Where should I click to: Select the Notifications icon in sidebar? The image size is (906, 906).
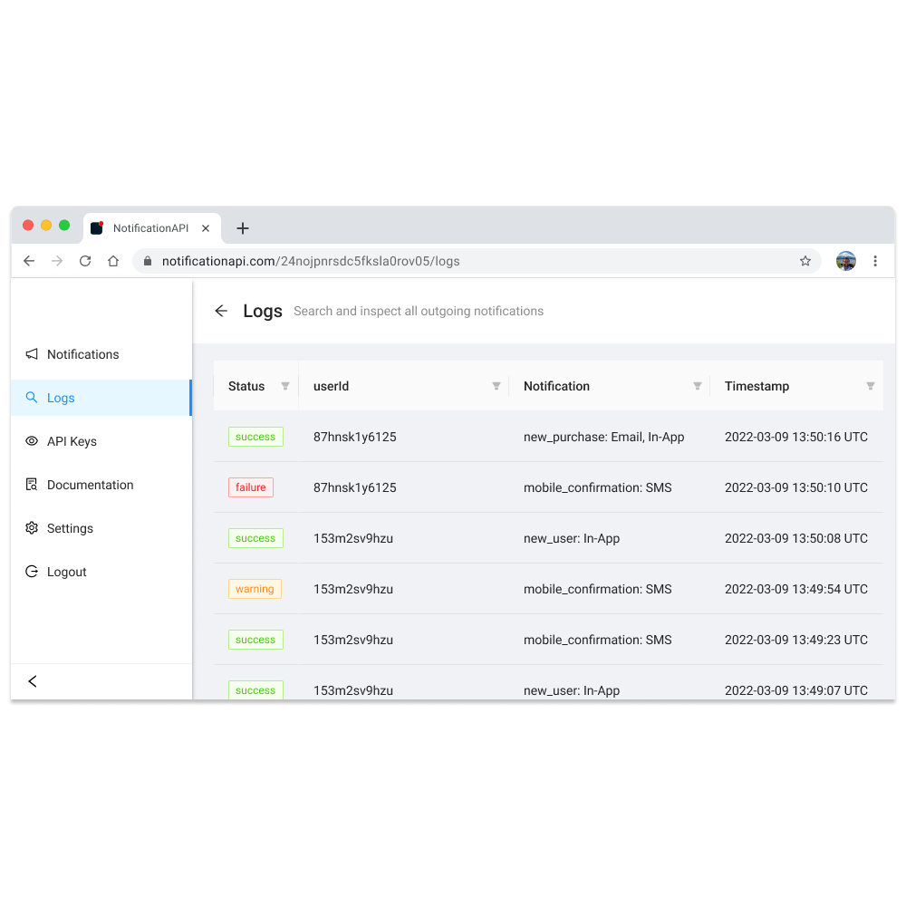tap(30, 353)
